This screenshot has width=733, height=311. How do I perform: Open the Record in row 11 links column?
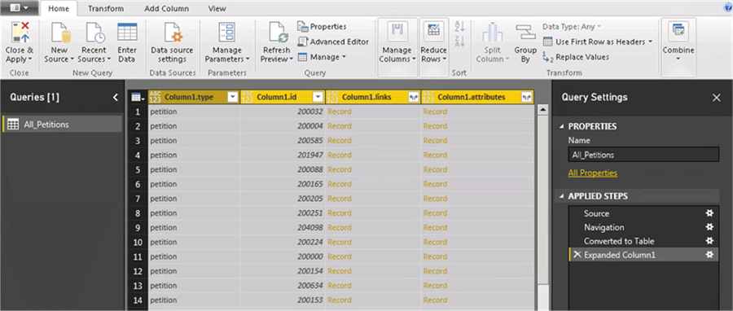(340, 256)
